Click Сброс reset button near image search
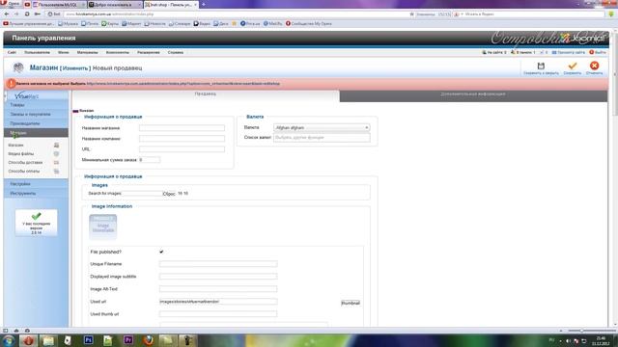Screen dimensions: 618x347 [169, 194]
